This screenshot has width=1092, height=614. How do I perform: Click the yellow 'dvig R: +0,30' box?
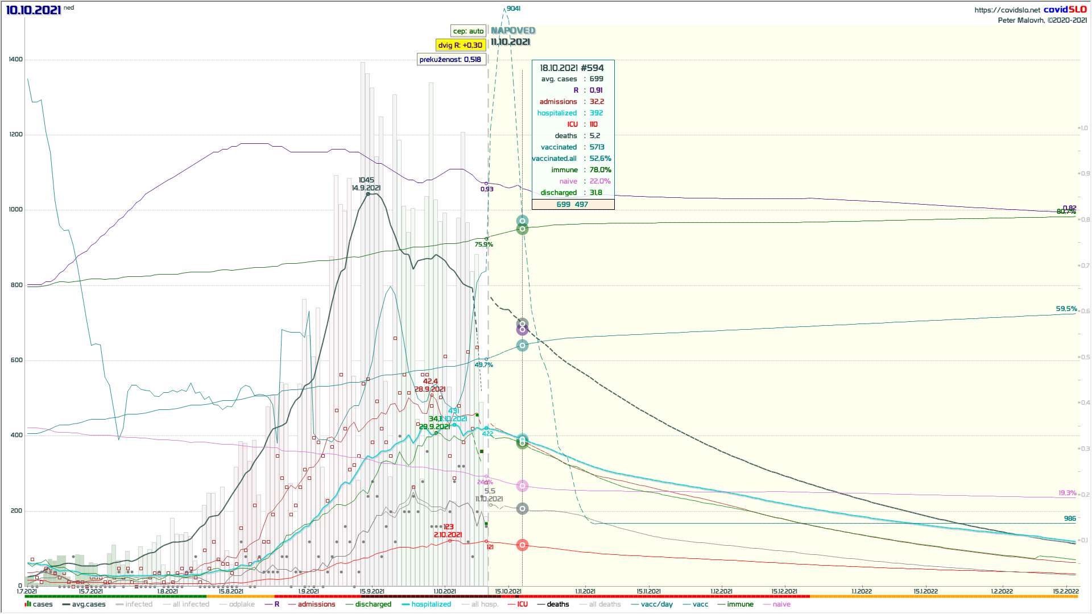460,45
